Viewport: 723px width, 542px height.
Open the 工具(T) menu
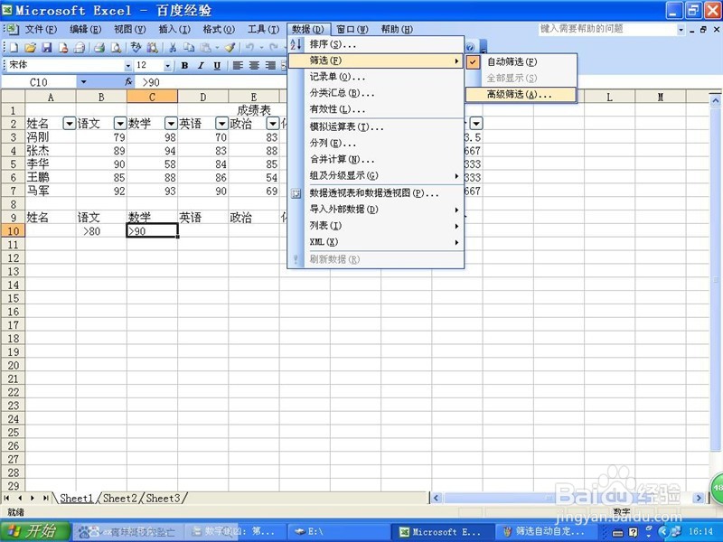pos(263,29)
